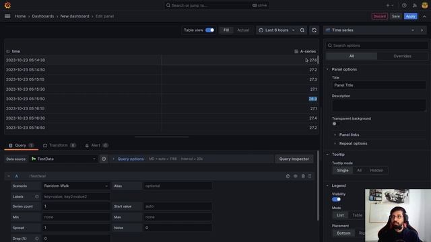431x242 pixels.
Task: Click the Save button
Action: coord(396,16)
